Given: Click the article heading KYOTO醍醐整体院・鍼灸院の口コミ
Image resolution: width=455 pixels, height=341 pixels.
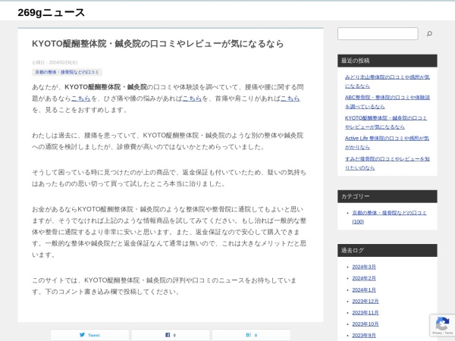Looking at the screenshot, I should tap(158, 43).
